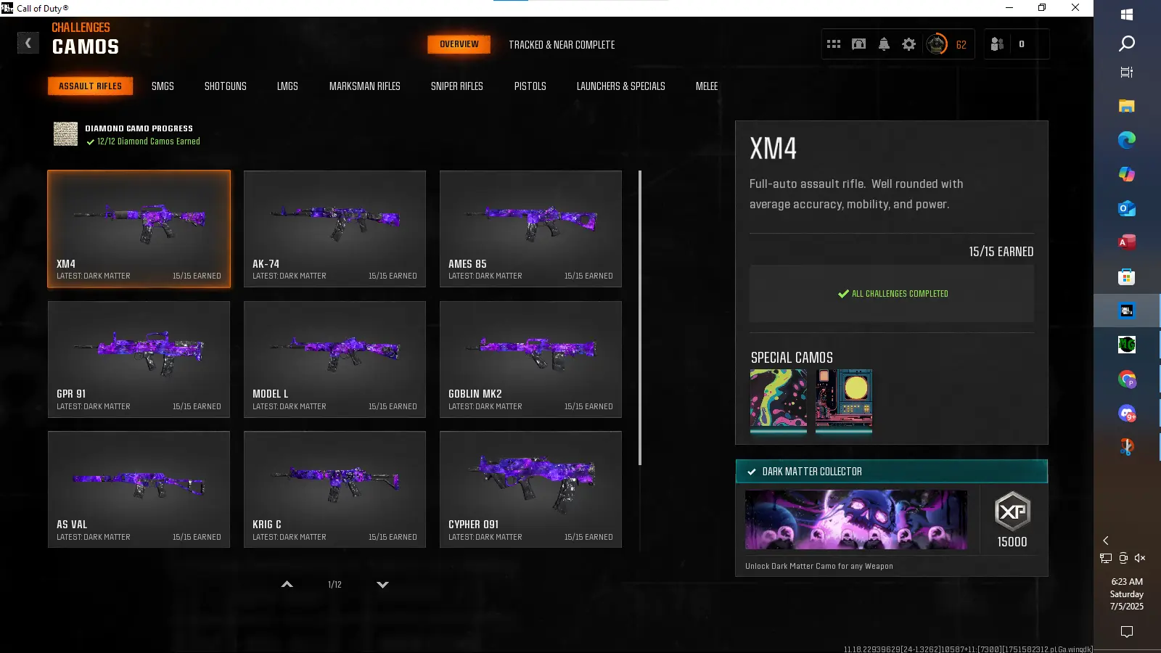The width and height of the screenshot is (1161, 653).
Task: Click the weapon list scrollbar
Action: point(640,318)
